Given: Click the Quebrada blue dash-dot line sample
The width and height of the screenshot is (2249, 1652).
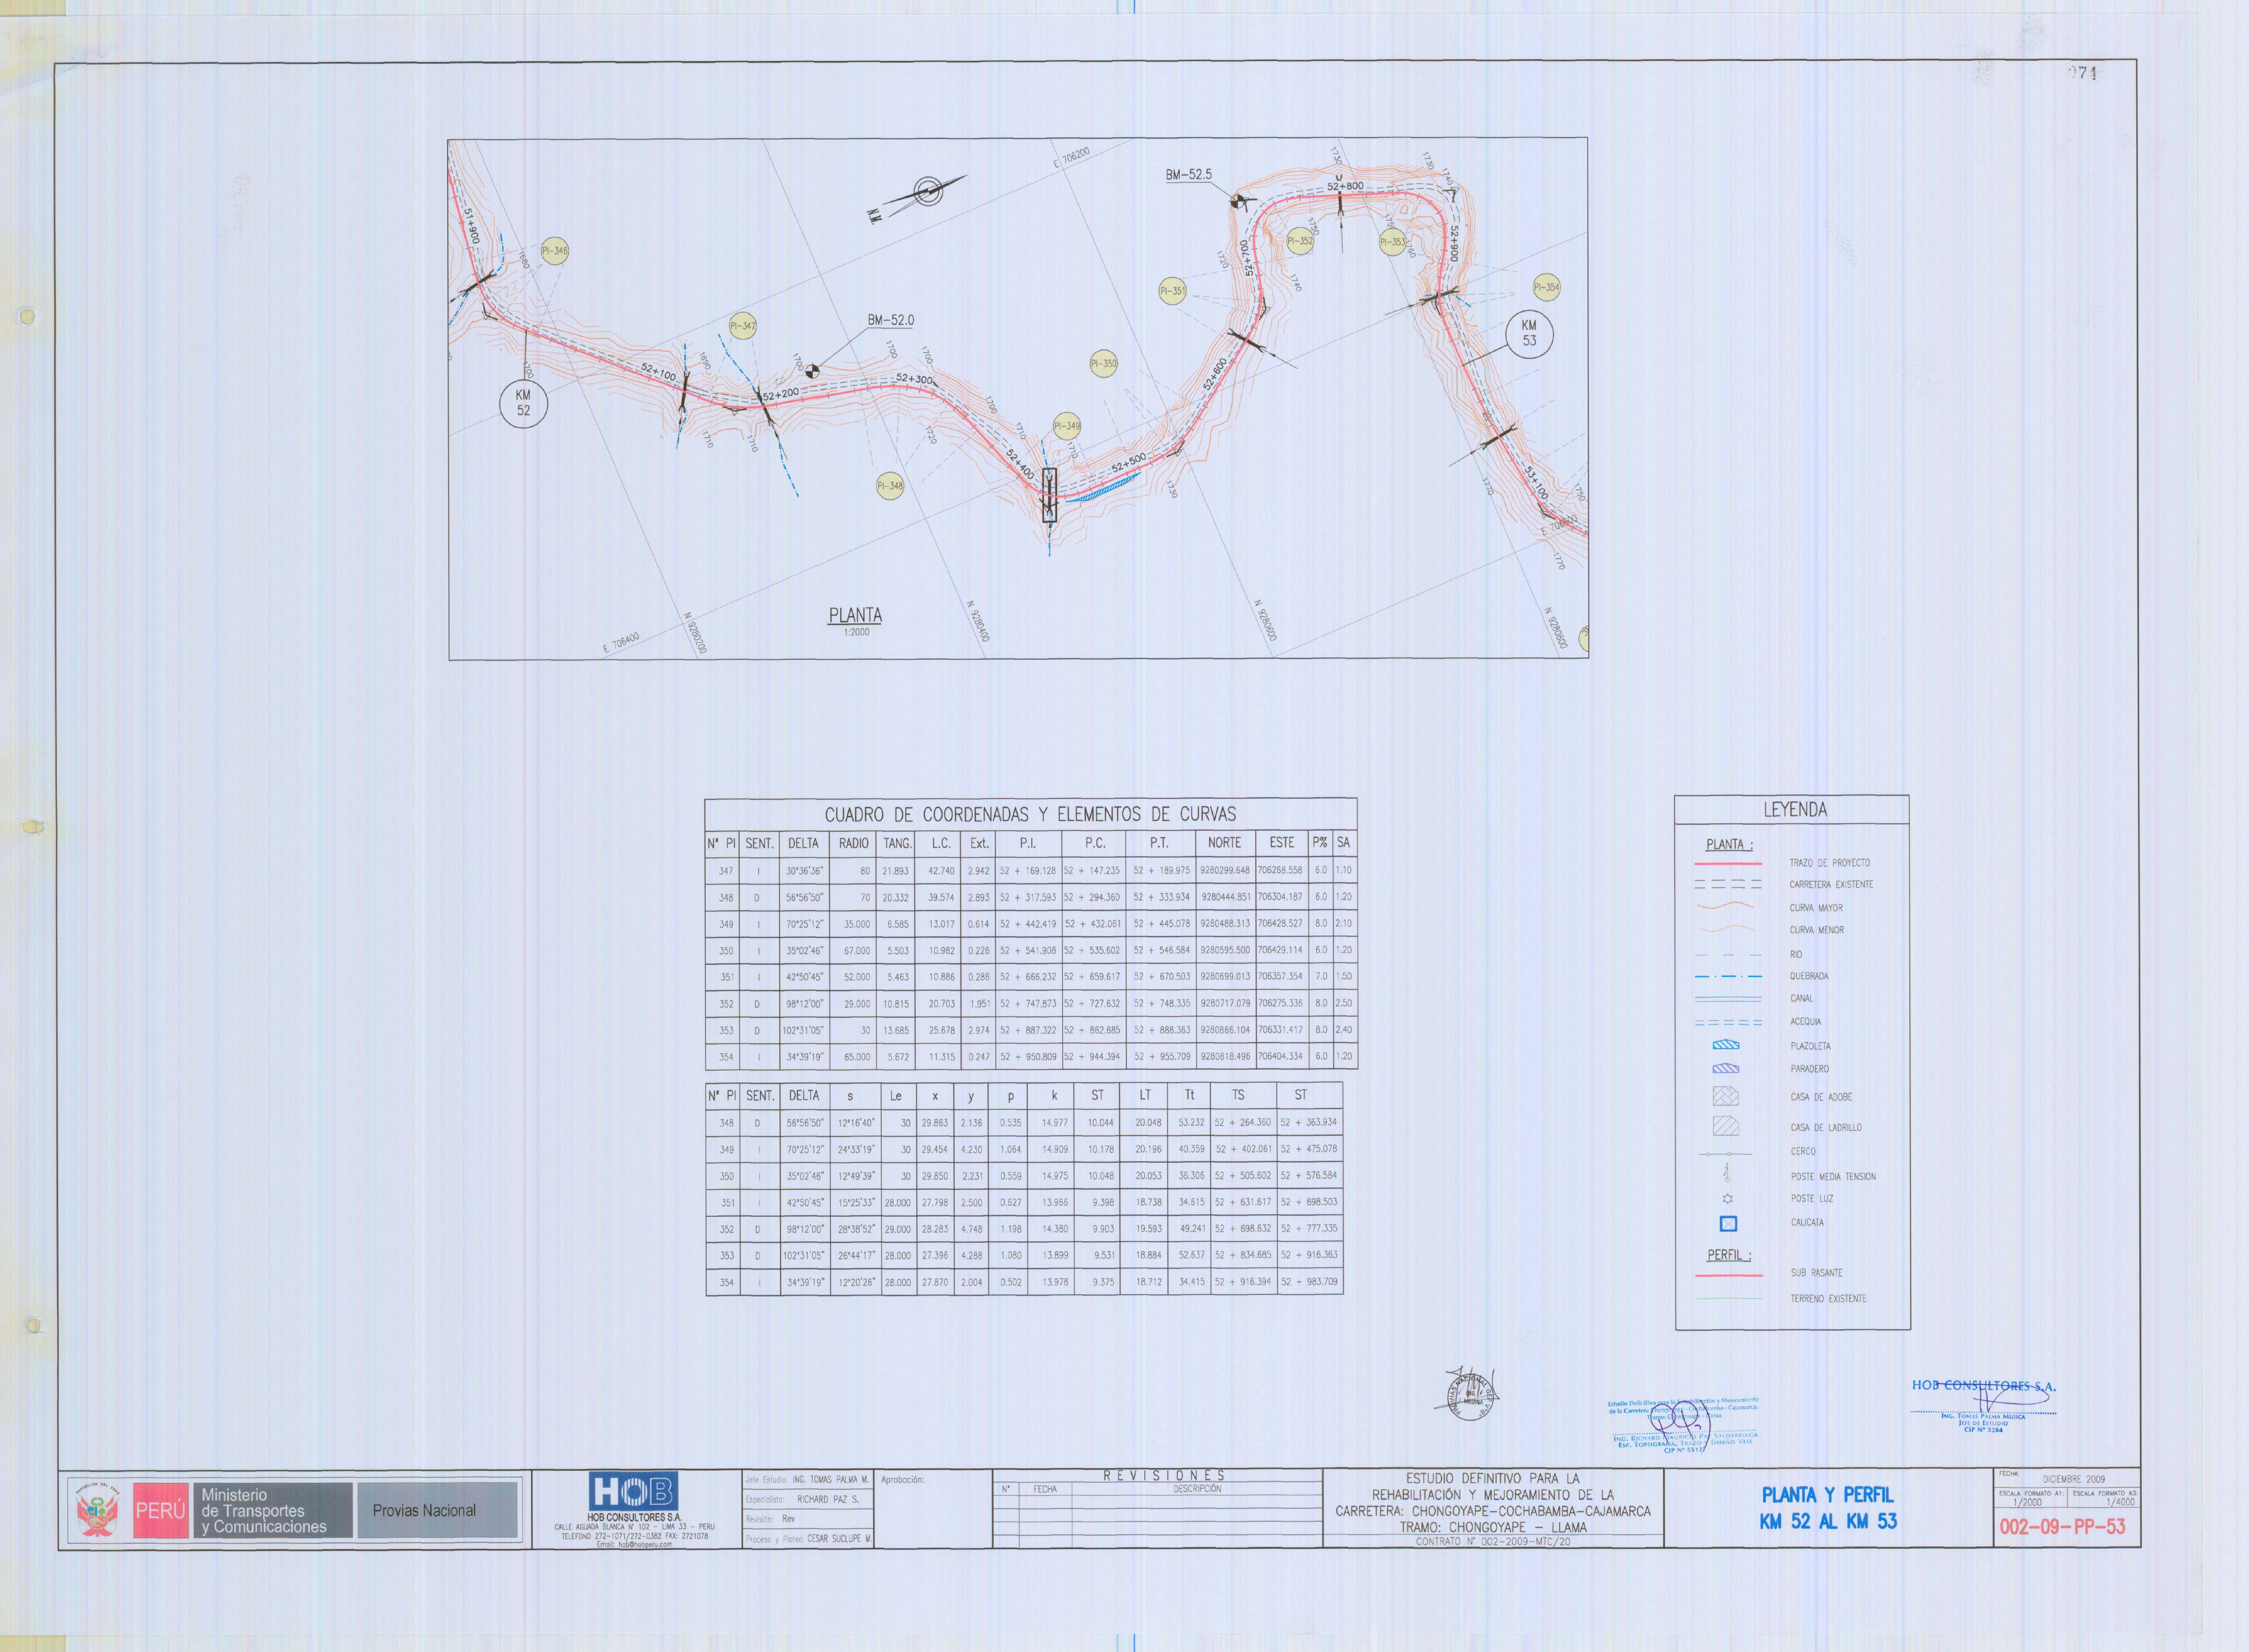Looking at the screenshot, I should tap(1728, 976).
